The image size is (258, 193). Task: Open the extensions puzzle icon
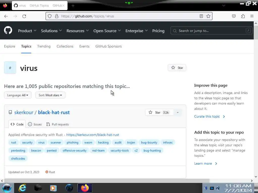[243, 16]
